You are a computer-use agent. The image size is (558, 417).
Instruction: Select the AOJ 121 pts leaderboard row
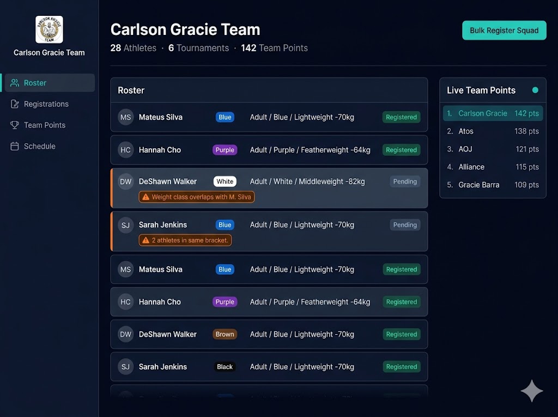493,149
